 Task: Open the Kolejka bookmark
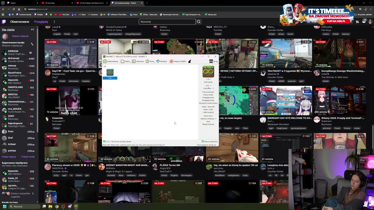coord(39,15)
